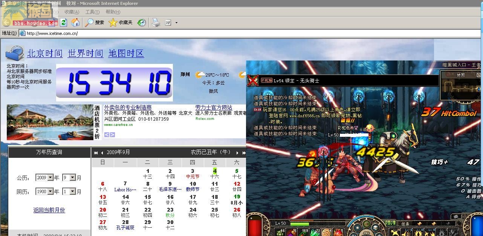Click the mail envelope icon in game HUD

click(455, 217)
